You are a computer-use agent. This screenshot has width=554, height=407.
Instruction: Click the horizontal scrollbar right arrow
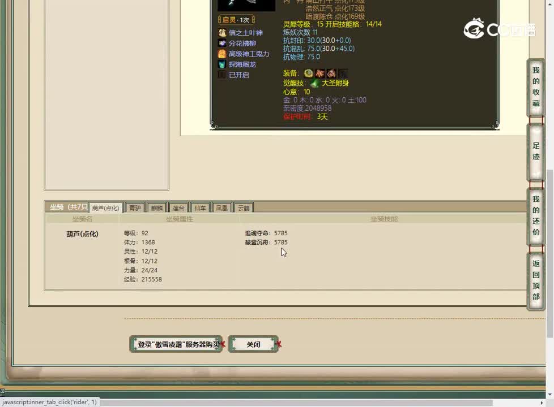point(542,403)
